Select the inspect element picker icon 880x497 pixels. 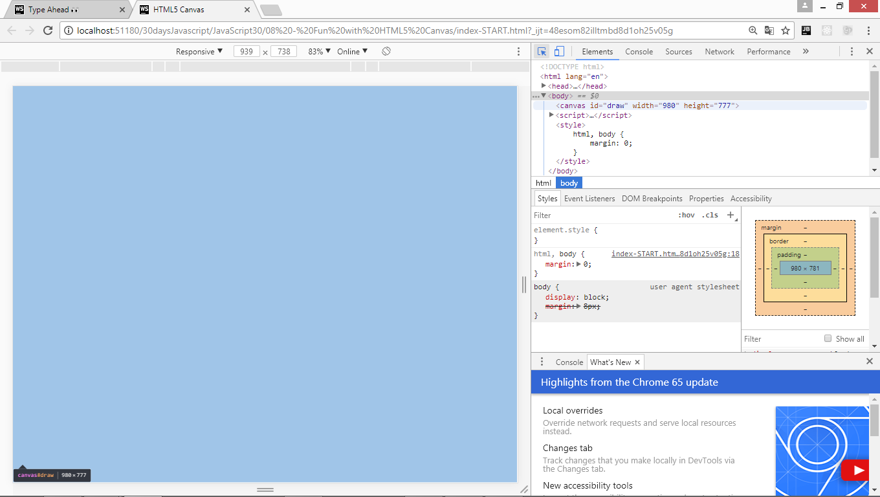542,51
